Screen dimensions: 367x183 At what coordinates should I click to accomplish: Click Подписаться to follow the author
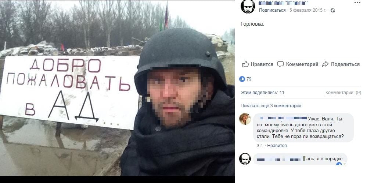pyautogui.click(x=272, y=10)
